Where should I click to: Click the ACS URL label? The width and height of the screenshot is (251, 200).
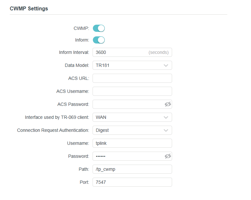(x=79, y=78)
